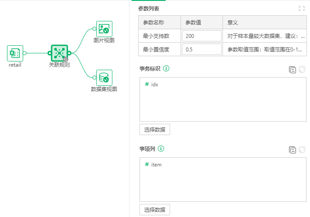Click the info icon beside 事务标识
This screenshot has width=310, height=217.
(166, 68)
